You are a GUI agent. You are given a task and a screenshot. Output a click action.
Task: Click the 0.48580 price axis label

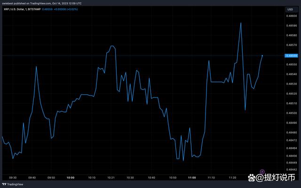coord(292,35)
